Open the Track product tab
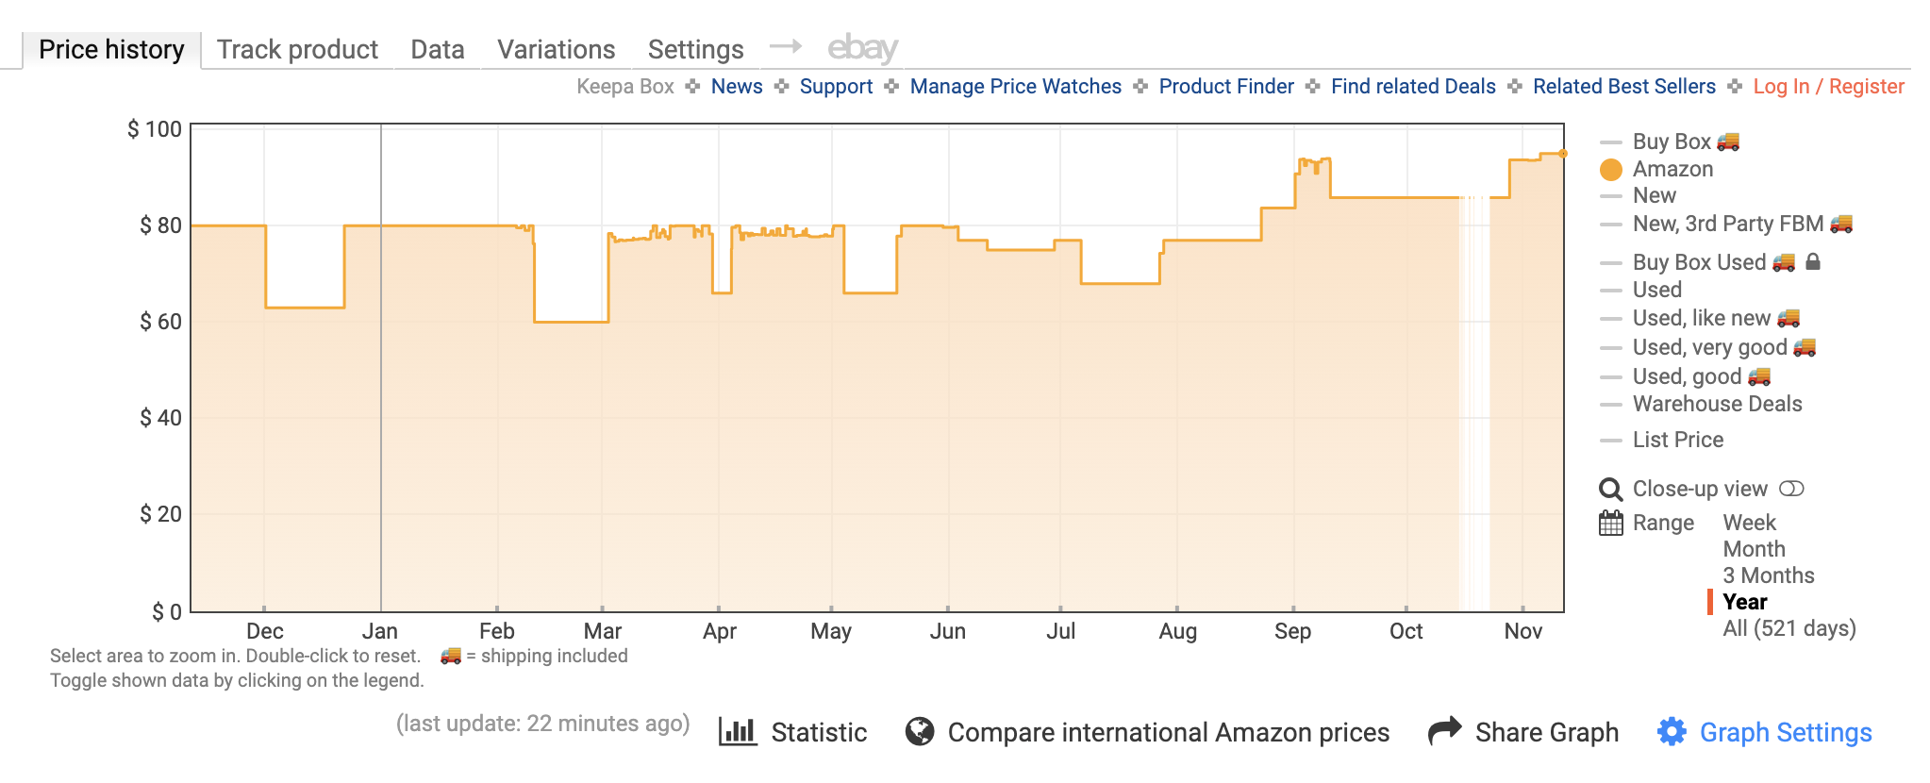The height and width of the screenshot is (783, 1930). pyautogui.click(x=297, y=48)
